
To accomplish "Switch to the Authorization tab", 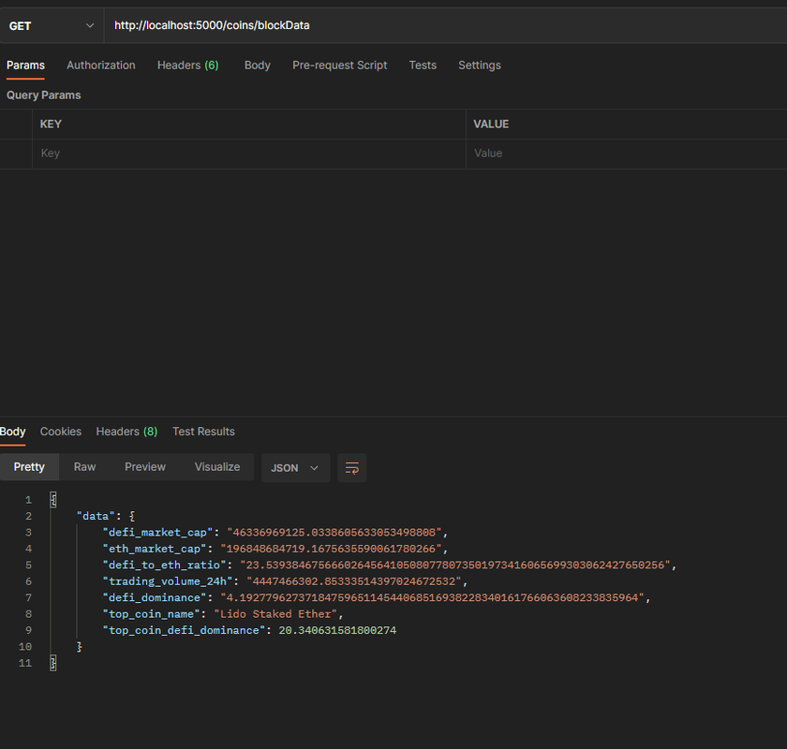I will [101, 65].
